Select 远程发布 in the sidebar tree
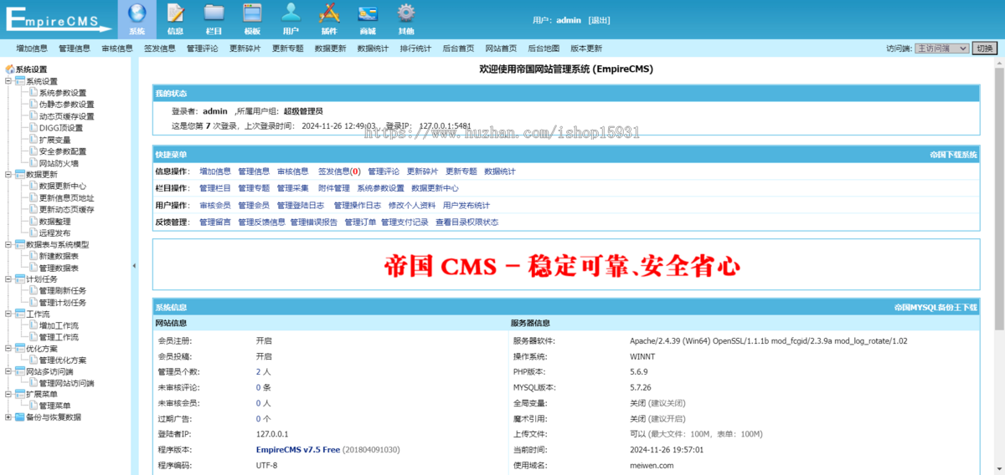This screenshot has height=475, width=1005. tap(55, 232)
